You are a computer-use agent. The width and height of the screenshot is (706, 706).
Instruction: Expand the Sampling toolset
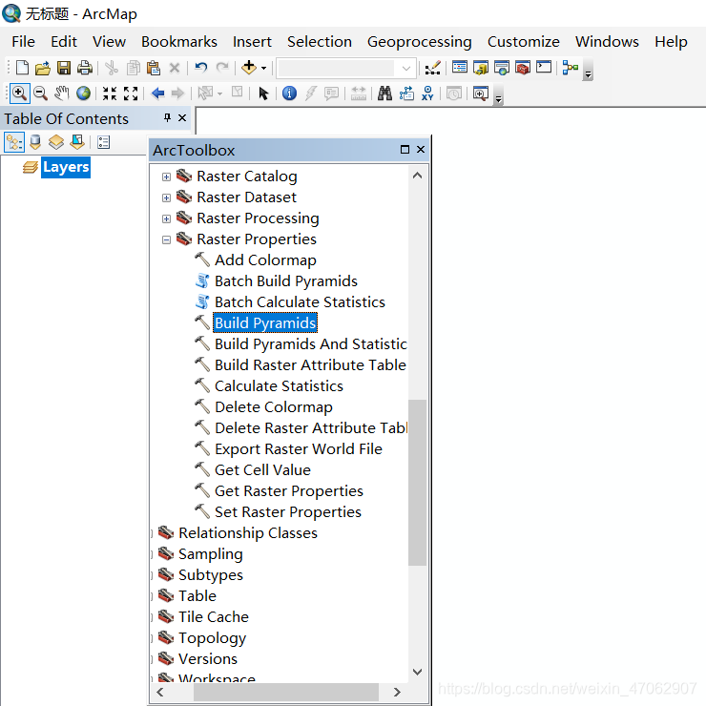click(152, 554)
